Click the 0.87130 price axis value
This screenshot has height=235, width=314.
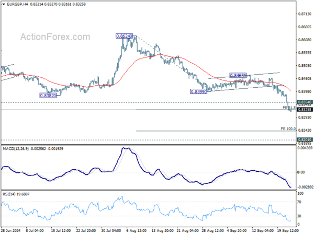pos(305,14)
